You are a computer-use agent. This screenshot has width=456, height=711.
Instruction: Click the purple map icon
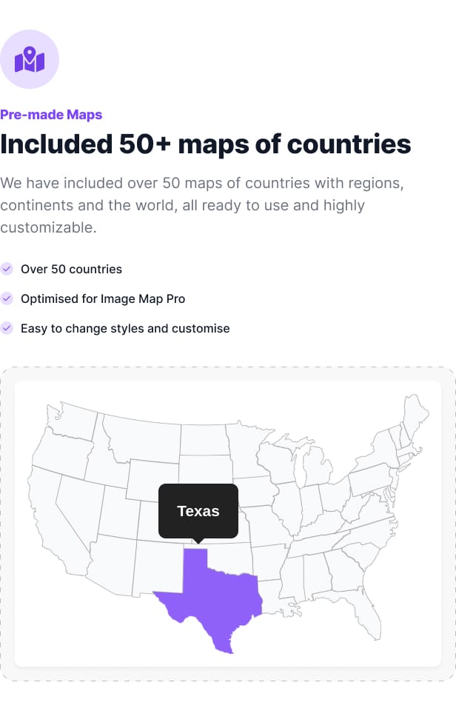[30, 59]
